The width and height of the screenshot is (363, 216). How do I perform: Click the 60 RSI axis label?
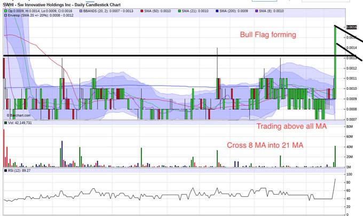pyautogui.click(x=349, y=190)
